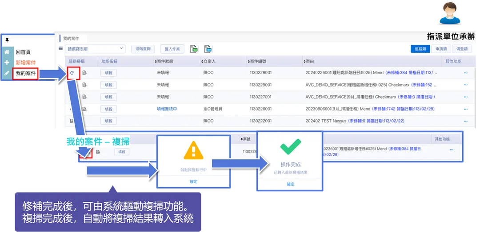Open ellipsis menu for 202402 TEST Nessus row
Image resolution: width=480 pixels, height=232 pixels.
[466, 121]
